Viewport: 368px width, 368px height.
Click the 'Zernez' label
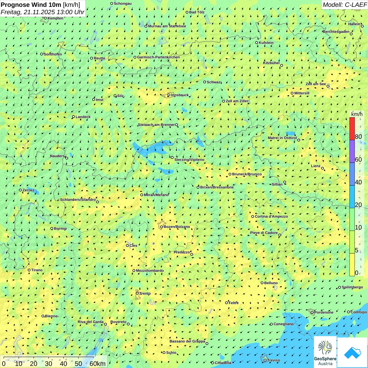(28, 190)
